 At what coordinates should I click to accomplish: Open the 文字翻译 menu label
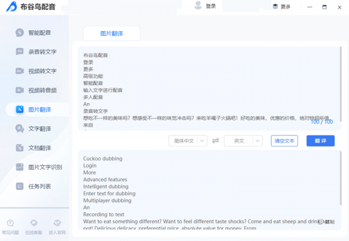40,129
